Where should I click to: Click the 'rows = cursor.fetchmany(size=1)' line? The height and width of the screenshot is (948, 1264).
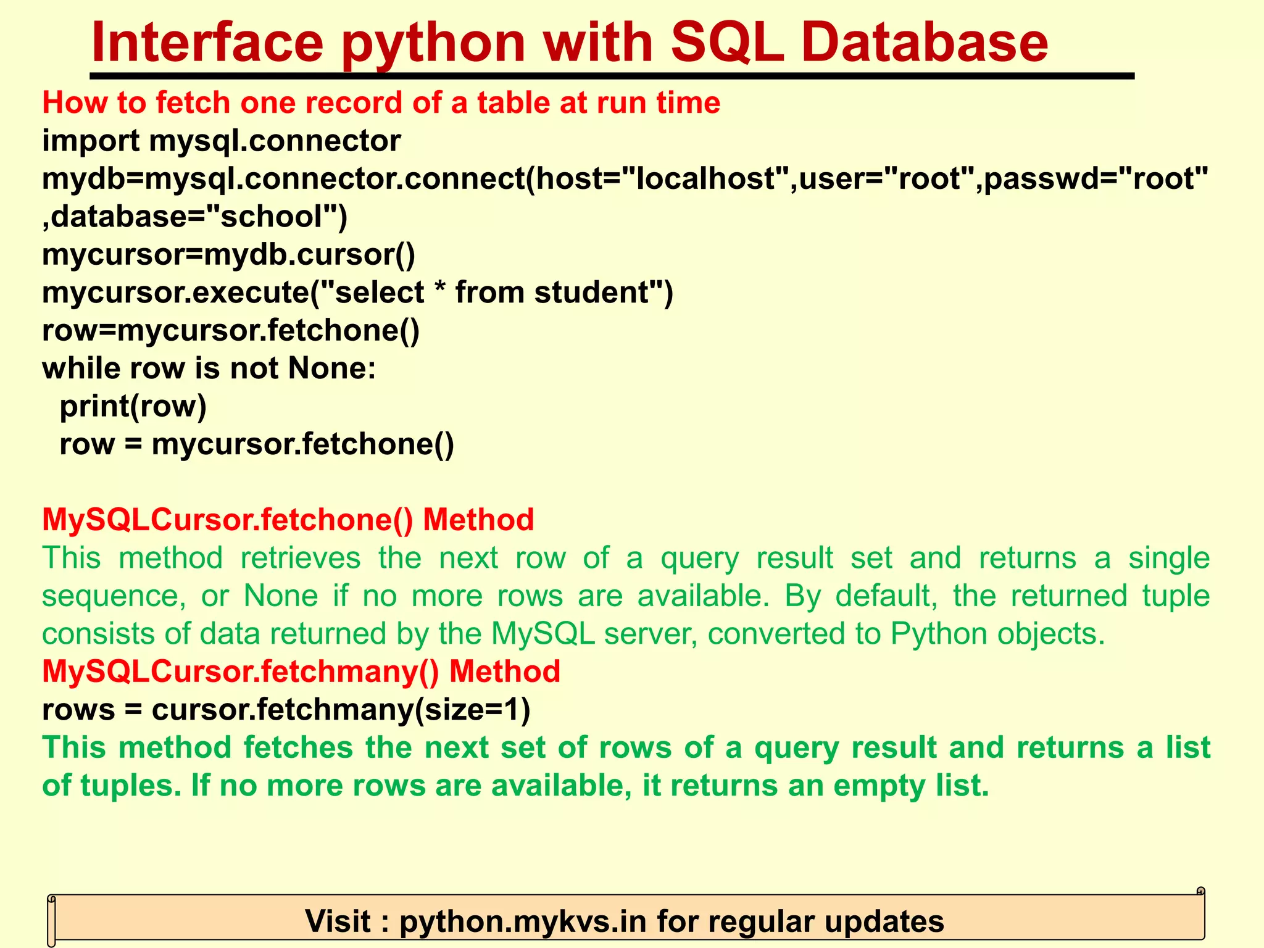(286, 710)
